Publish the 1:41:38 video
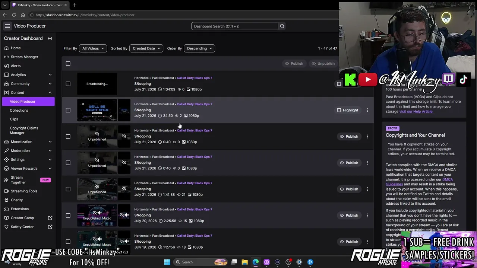Image resolution: width=477 pixels, height=268 pixels. click(x=349, y=189)
